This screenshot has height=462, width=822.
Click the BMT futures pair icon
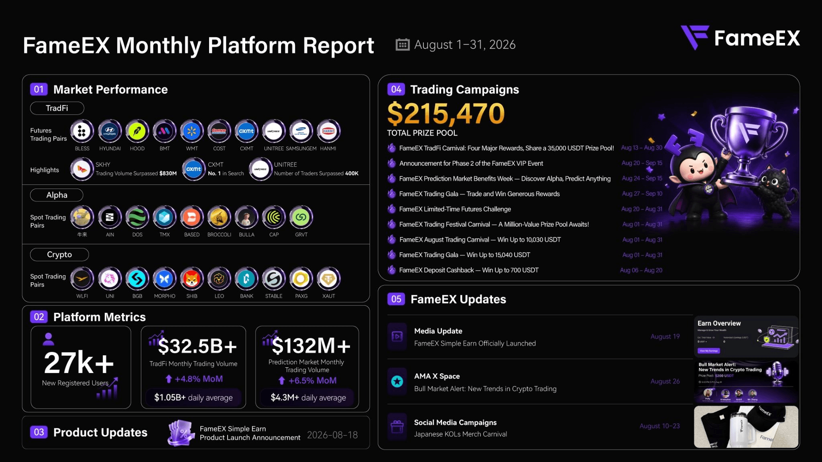tap(165, 131)
